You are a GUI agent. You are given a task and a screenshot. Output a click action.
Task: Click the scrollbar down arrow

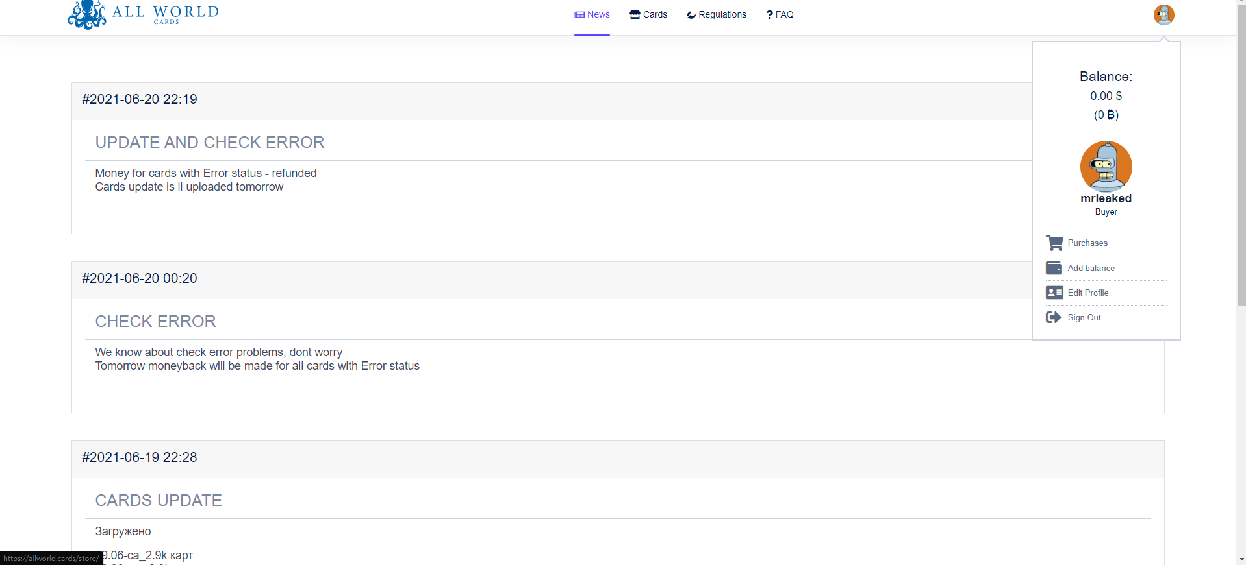coord(1241,559)
